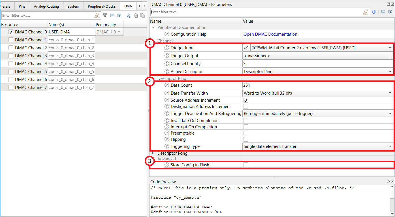Expand the Descriptor Pong section

[x=153, y=153]
